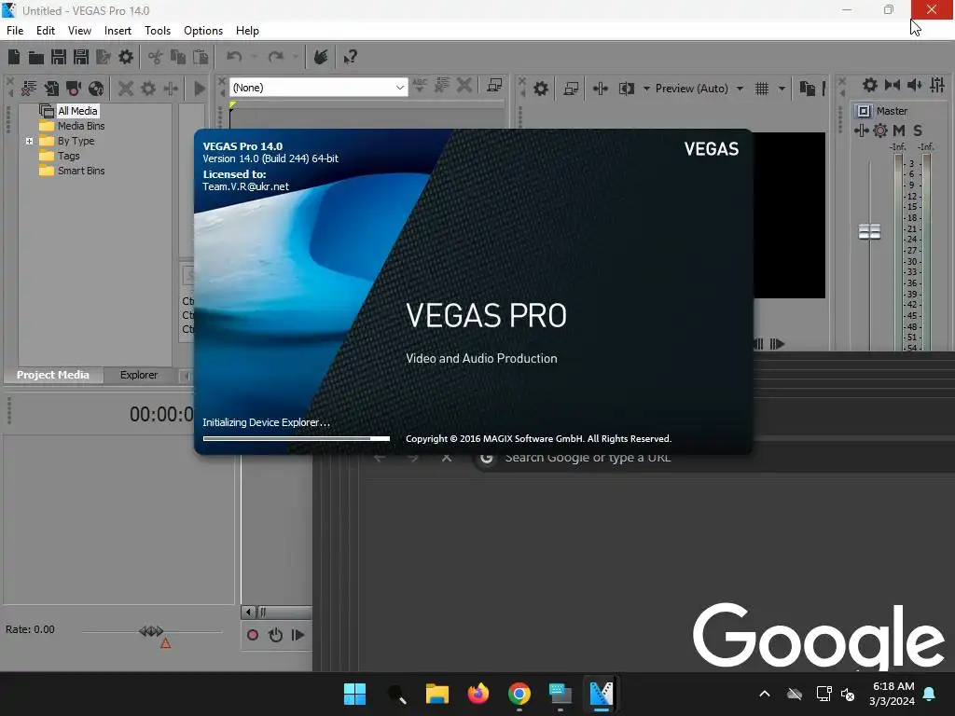Open the Edit menu
Viewport: 955px width, 716px height.
46,31
